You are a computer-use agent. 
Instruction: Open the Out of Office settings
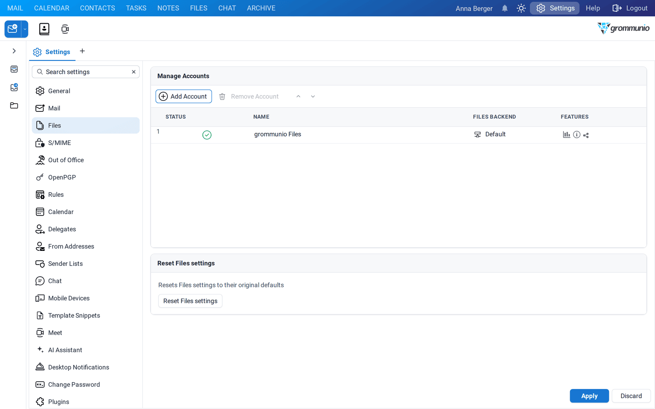coord(86,160)
